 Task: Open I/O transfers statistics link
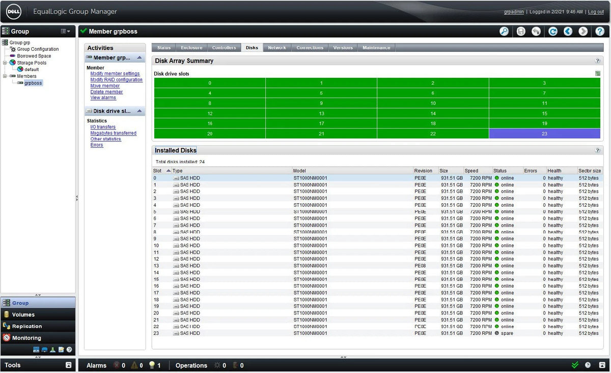pos(103,127)
